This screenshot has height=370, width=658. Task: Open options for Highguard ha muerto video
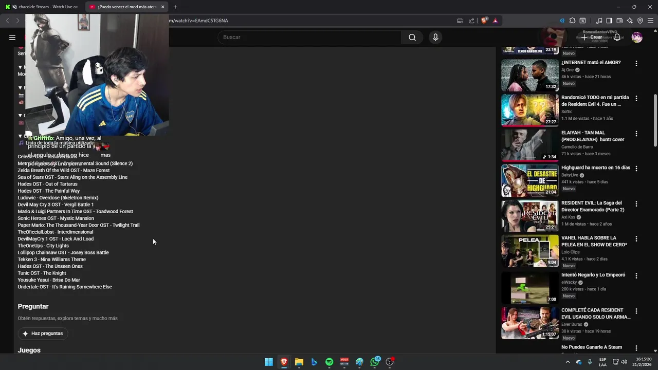coord(636,169)
